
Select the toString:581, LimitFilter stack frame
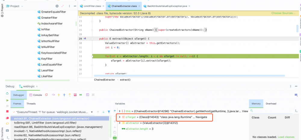(x=60, y=123)
